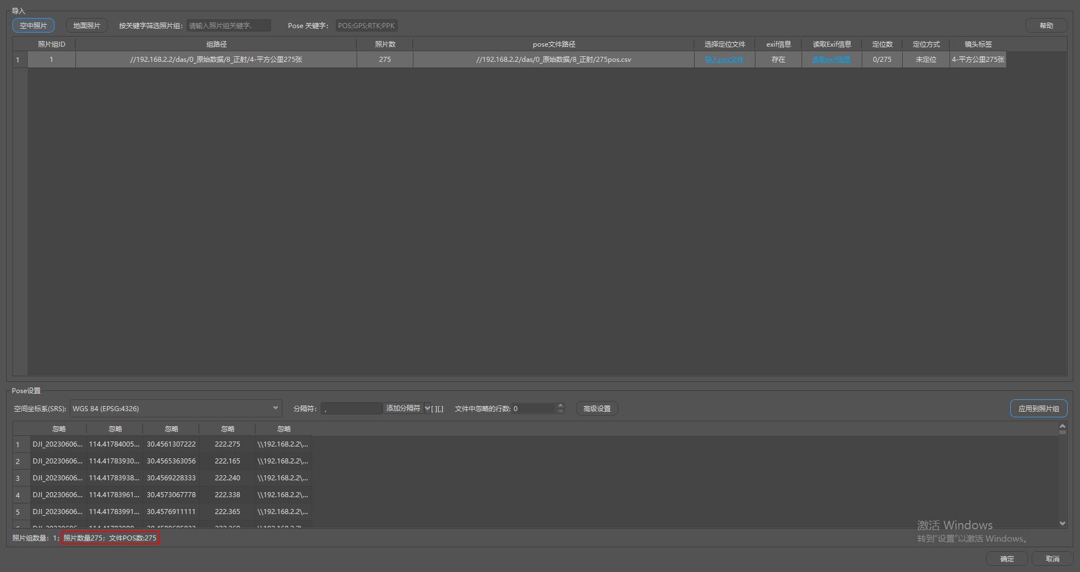
Task: Open 忽略 header above 114.4178 longitude column
Action: 115,429
